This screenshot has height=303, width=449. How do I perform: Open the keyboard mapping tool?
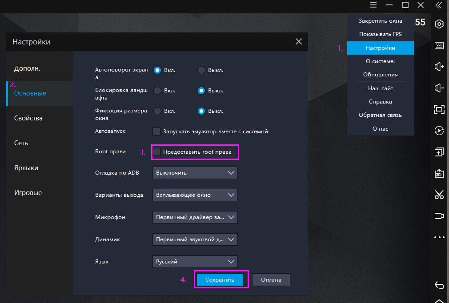coord(439,45)
